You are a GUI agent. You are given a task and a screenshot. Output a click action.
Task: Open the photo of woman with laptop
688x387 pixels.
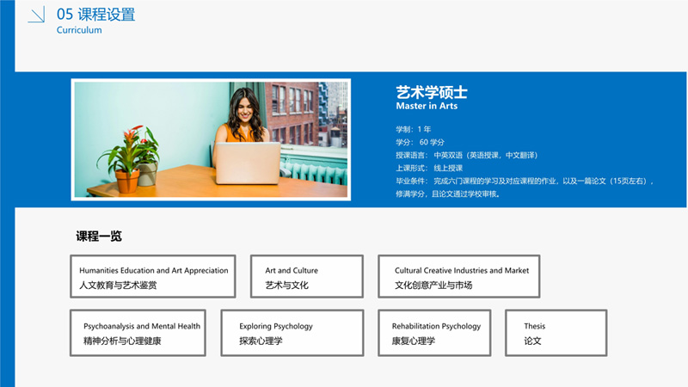coord(211,139)
